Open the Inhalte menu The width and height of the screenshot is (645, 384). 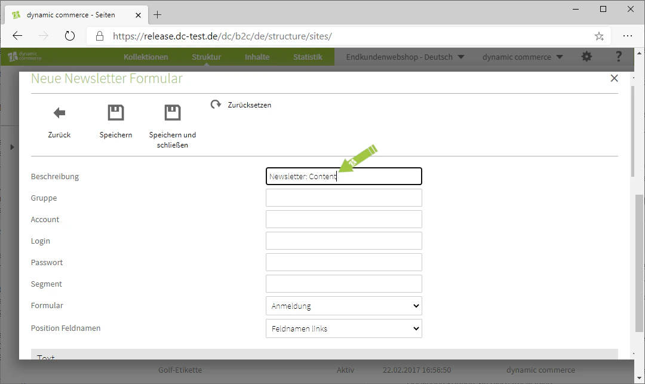click(x=257, y=57)
